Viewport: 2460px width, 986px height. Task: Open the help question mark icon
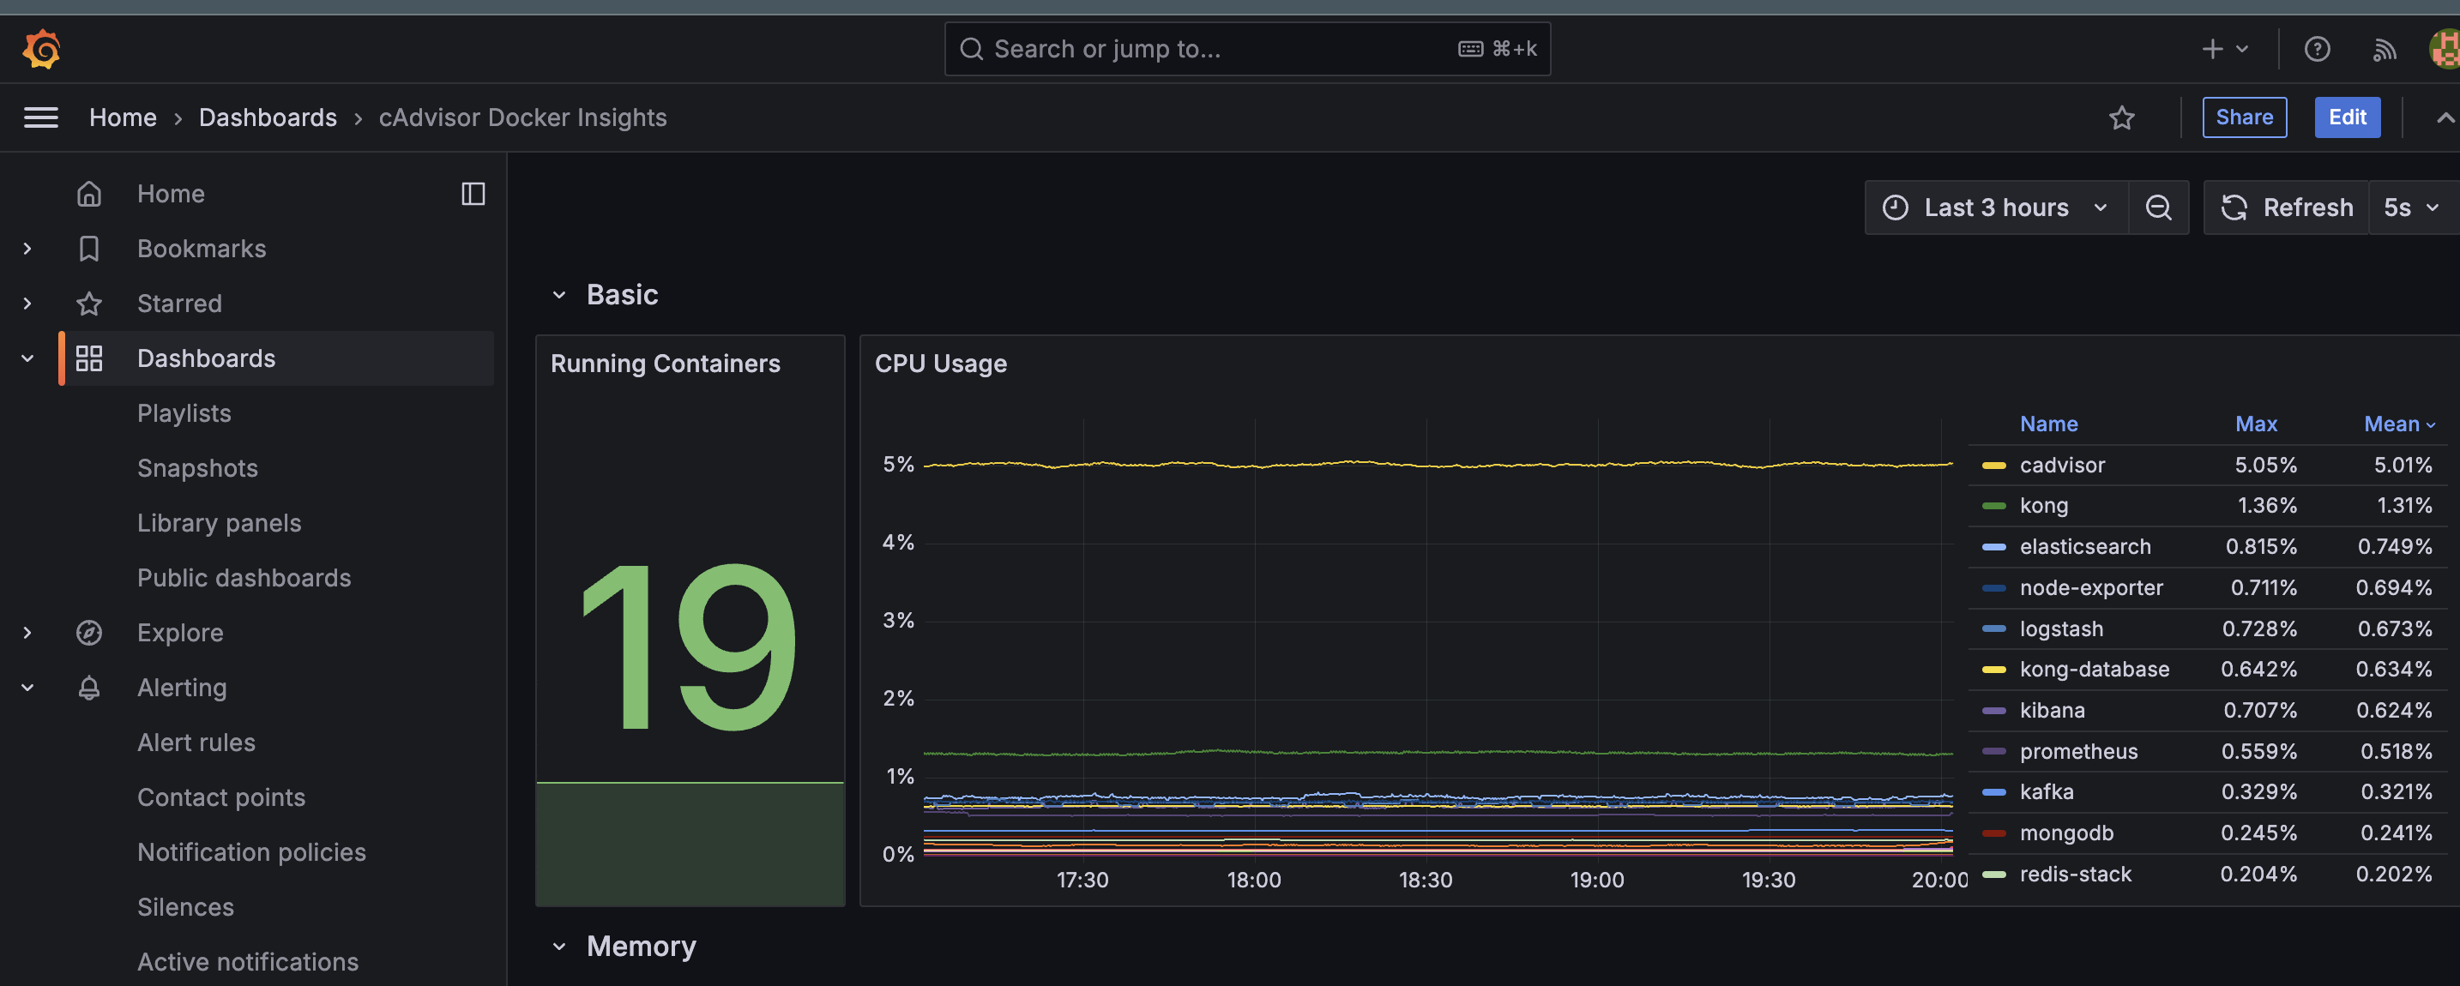tap(2318, 49)
